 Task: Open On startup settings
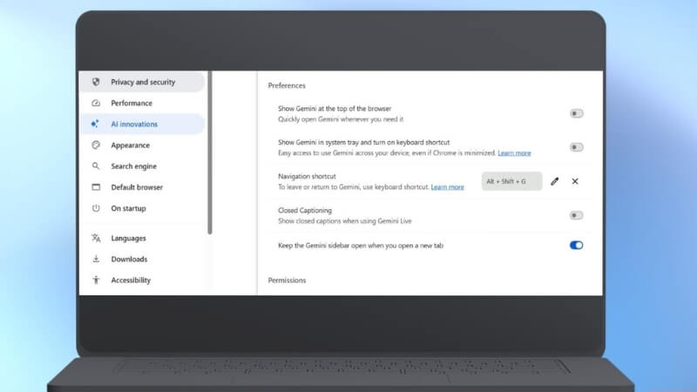(x=142, y=208)
